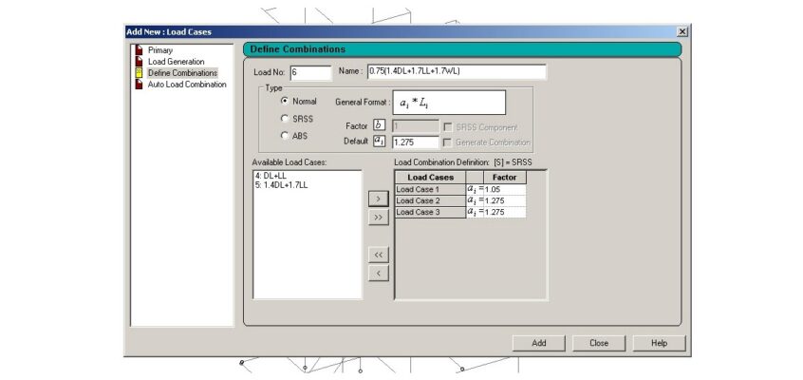Screen dimensions: 803x380
Task: Open Auto Load Combination page
Action: click(187, 85)
